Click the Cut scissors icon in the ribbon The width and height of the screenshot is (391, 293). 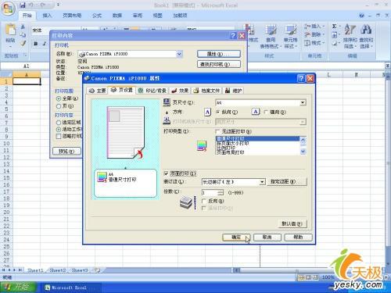pyautogui.click(x=23, y=27)
